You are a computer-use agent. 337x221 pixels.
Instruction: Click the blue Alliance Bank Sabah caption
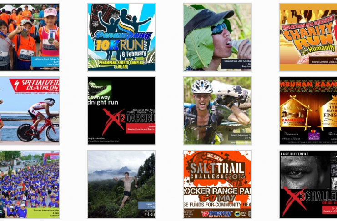[x=45, y=62]
